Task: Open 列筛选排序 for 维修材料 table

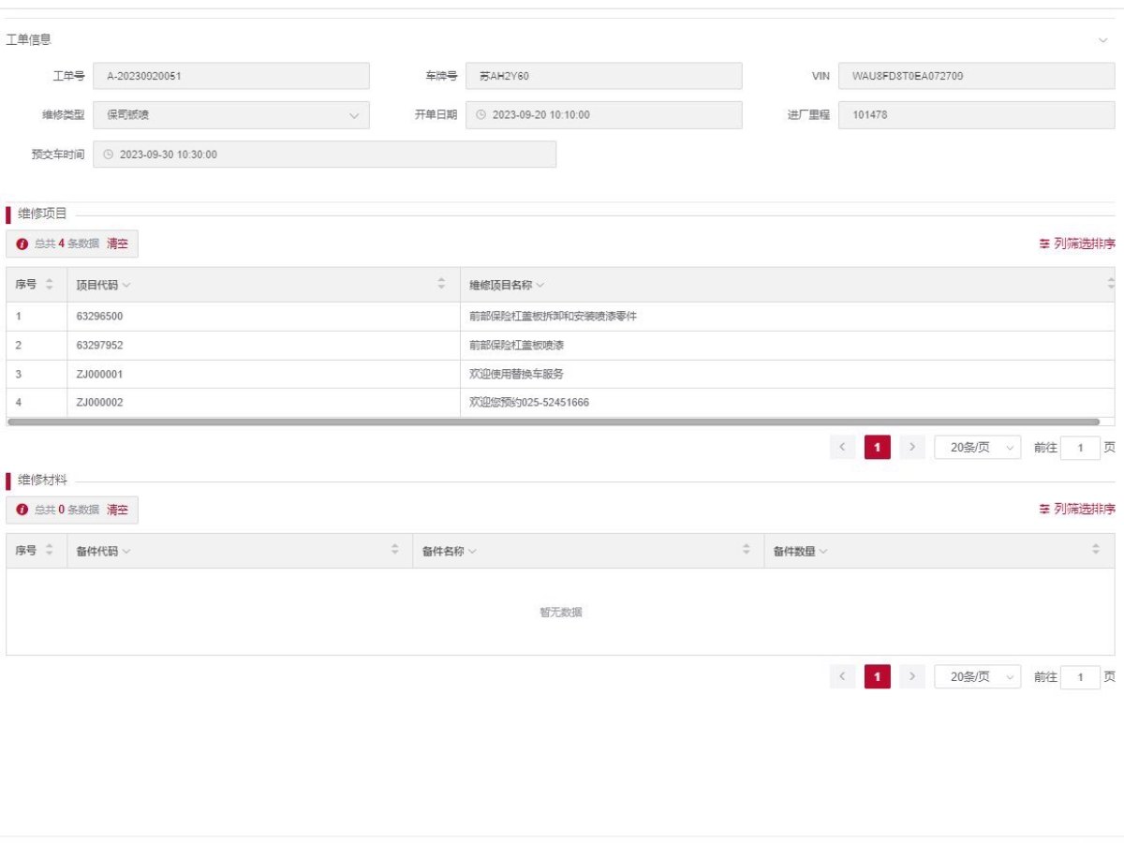Action: 1076,510
